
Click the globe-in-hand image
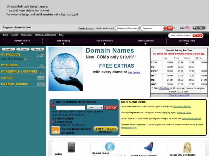coord(66,69)
